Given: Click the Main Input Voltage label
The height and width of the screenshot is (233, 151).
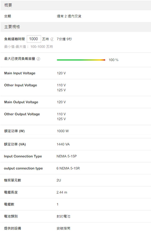Looking at the screenshot, I should pos(20,73).
